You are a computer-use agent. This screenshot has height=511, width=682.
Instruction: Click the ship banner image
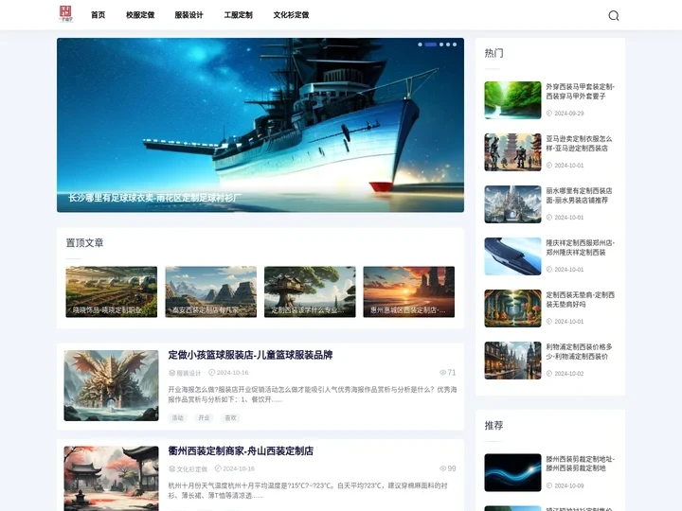[x=260, y=125]
